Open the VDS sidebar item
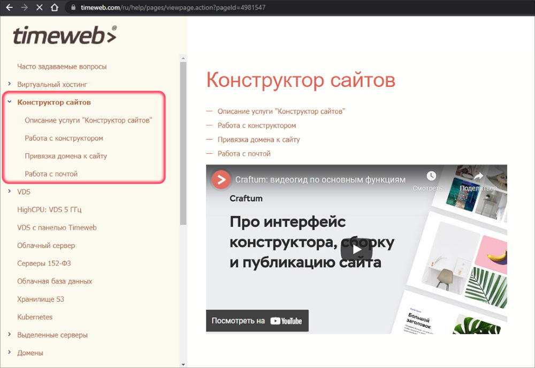This screenshot has width=535, height=368. tap(24, 192)
